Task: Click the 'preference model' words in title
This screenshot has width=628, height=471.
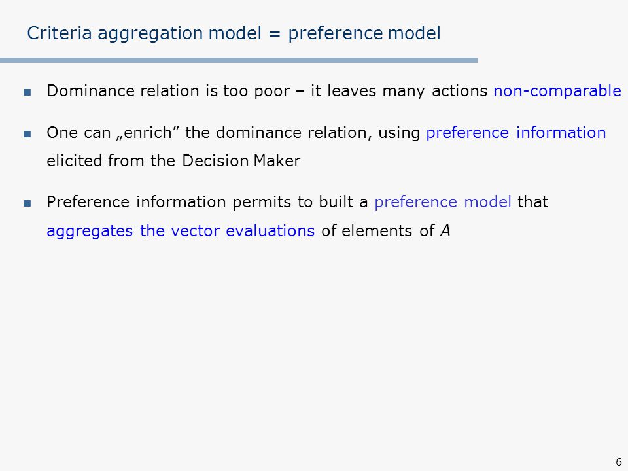Action: [x=364, y=33]
